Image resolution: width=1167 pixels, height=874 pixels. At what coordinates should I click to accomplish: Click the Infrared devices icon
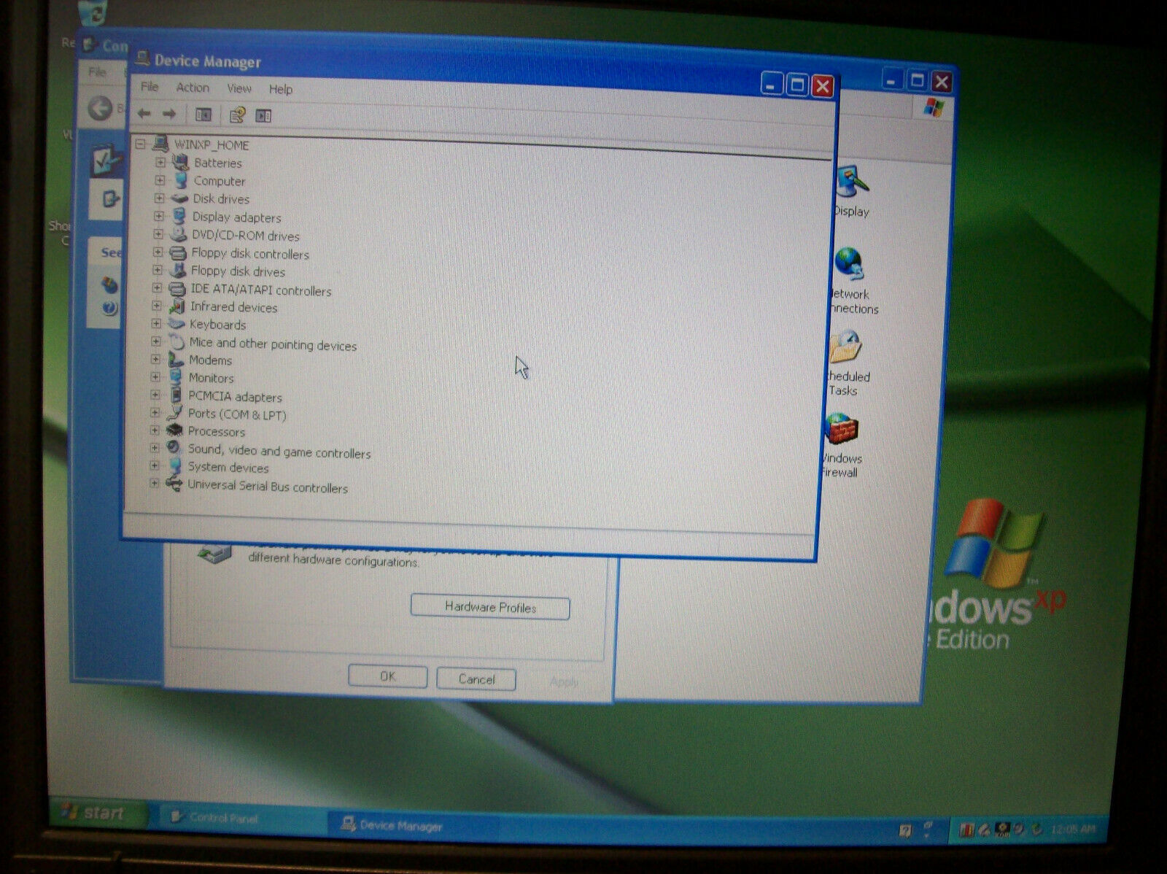point(177,306)
